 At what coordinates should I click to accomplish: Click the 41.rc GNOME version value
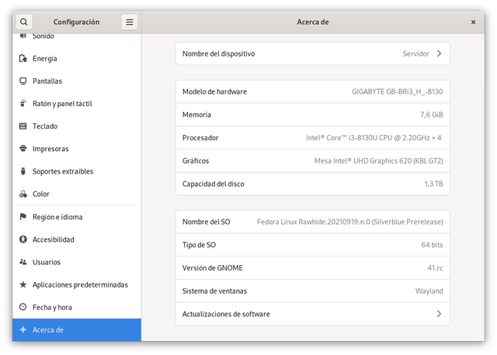tap(435, 268)
